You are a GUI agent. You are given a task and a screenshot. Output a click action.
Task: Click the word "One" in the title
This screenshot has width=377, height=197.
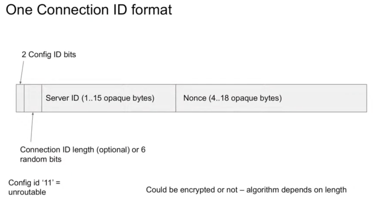(x=19, y=9)
